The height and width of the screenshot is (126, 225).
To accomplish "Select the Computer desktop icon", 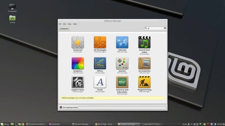I will point(12,8).
